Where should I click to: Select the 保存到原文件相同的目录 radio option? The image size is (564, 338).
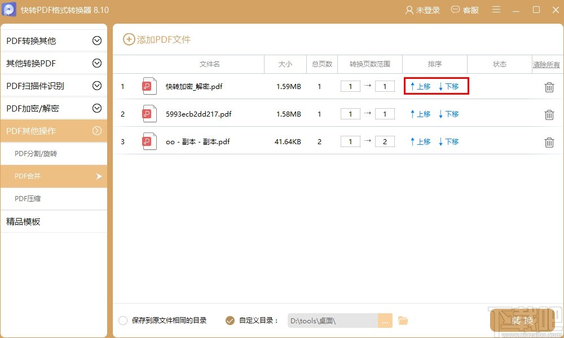122,320
